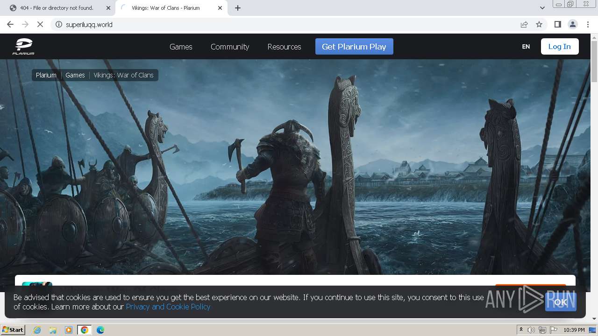Open the Resources menu
598x336 pixels.
coord(284,47)
